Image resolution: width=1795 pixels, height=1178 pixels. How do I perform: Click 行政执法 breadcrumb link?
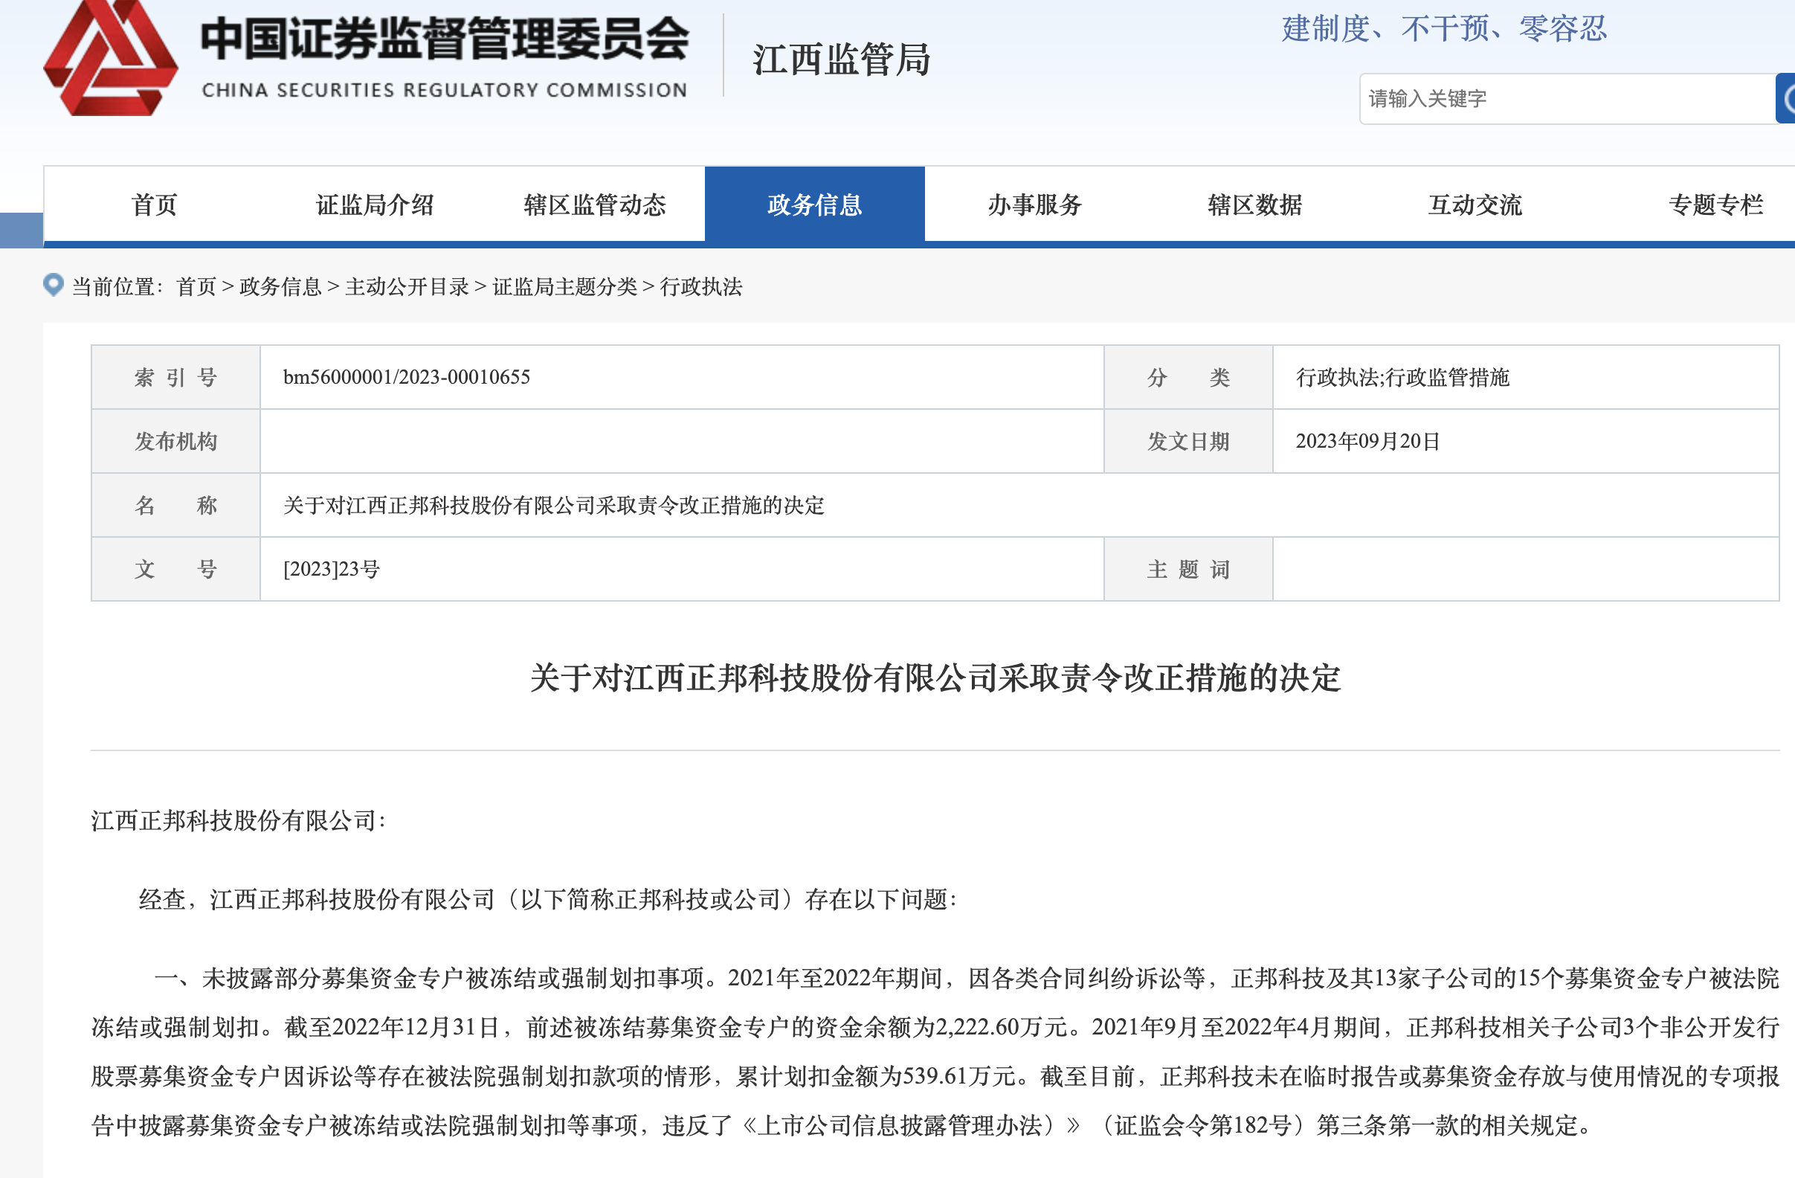click(700, 286)
